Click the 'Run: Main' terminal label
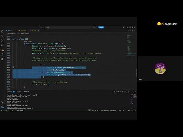 coord(118,92)
